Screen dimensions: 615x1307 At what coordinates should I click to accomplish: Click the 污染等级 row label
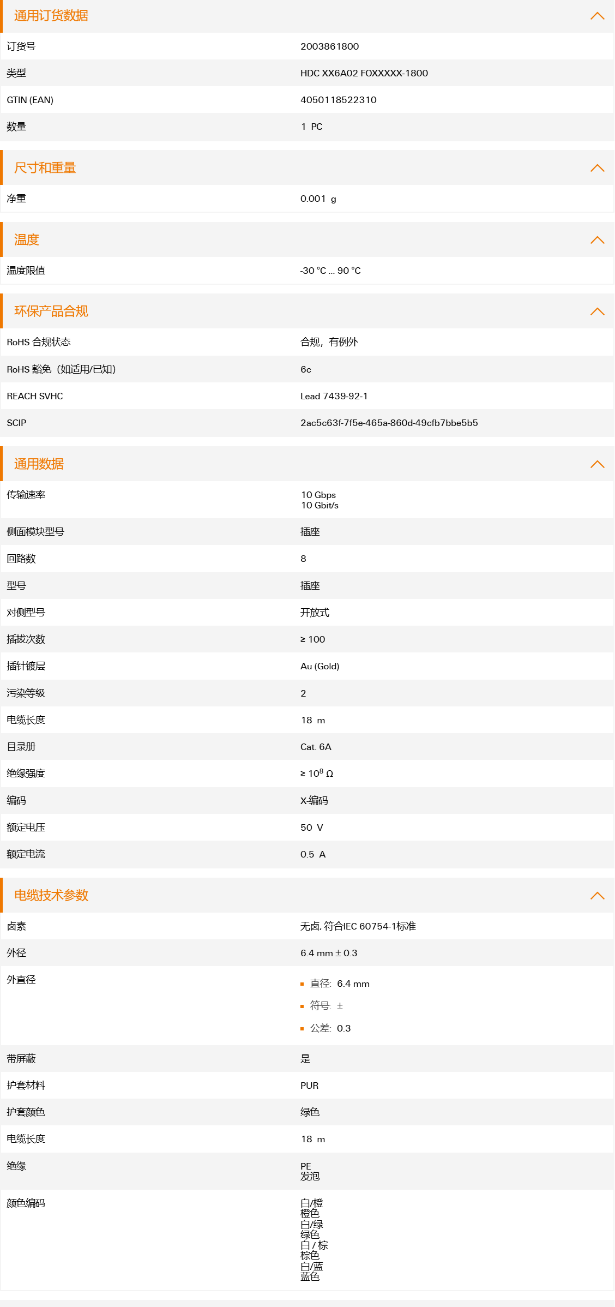click(x=26, y=693)
